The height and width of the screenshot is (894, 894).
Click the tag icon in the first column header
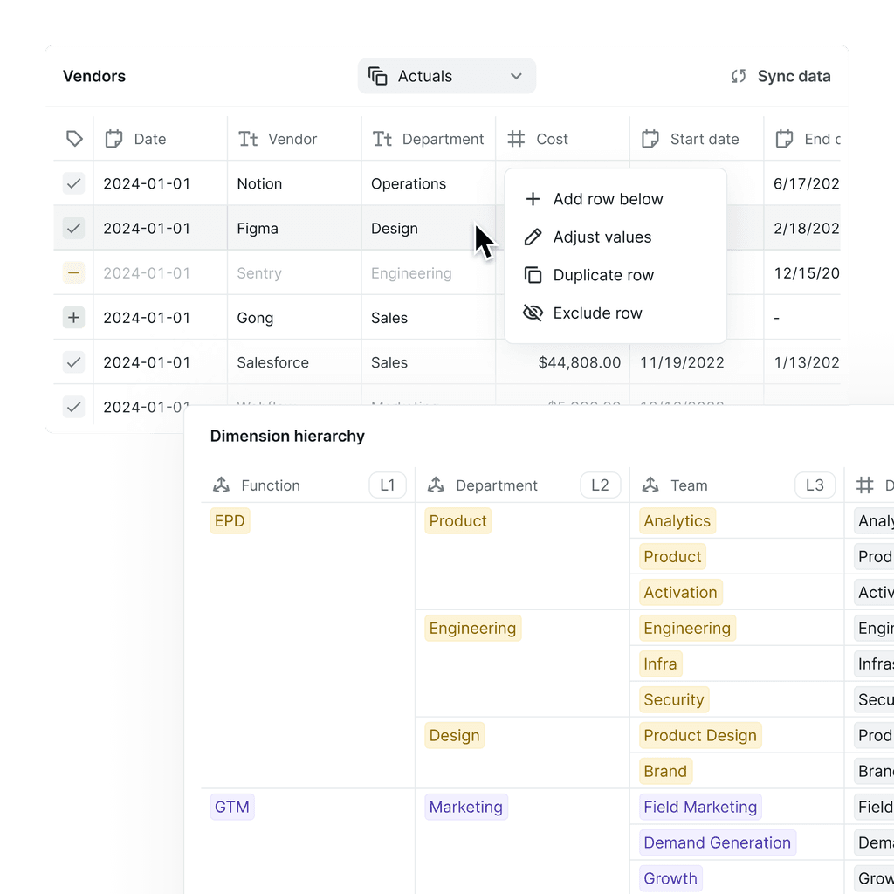click(73, 138)
